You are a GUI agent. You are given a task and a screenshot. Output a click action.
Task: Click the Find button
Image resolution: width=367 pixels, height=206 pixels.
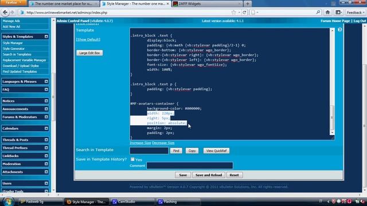176,151
